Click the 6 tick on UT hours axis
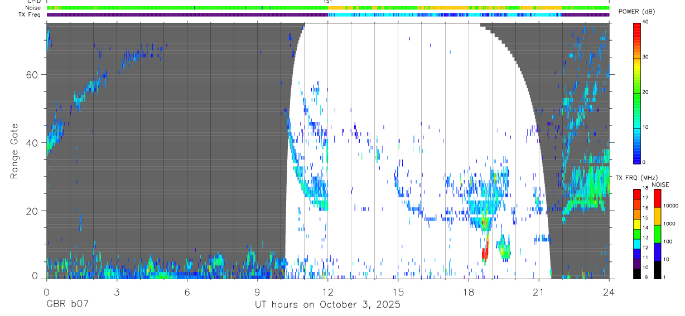Image resolution: width=685 pixels, height=316 pixels. click(187, 291)
